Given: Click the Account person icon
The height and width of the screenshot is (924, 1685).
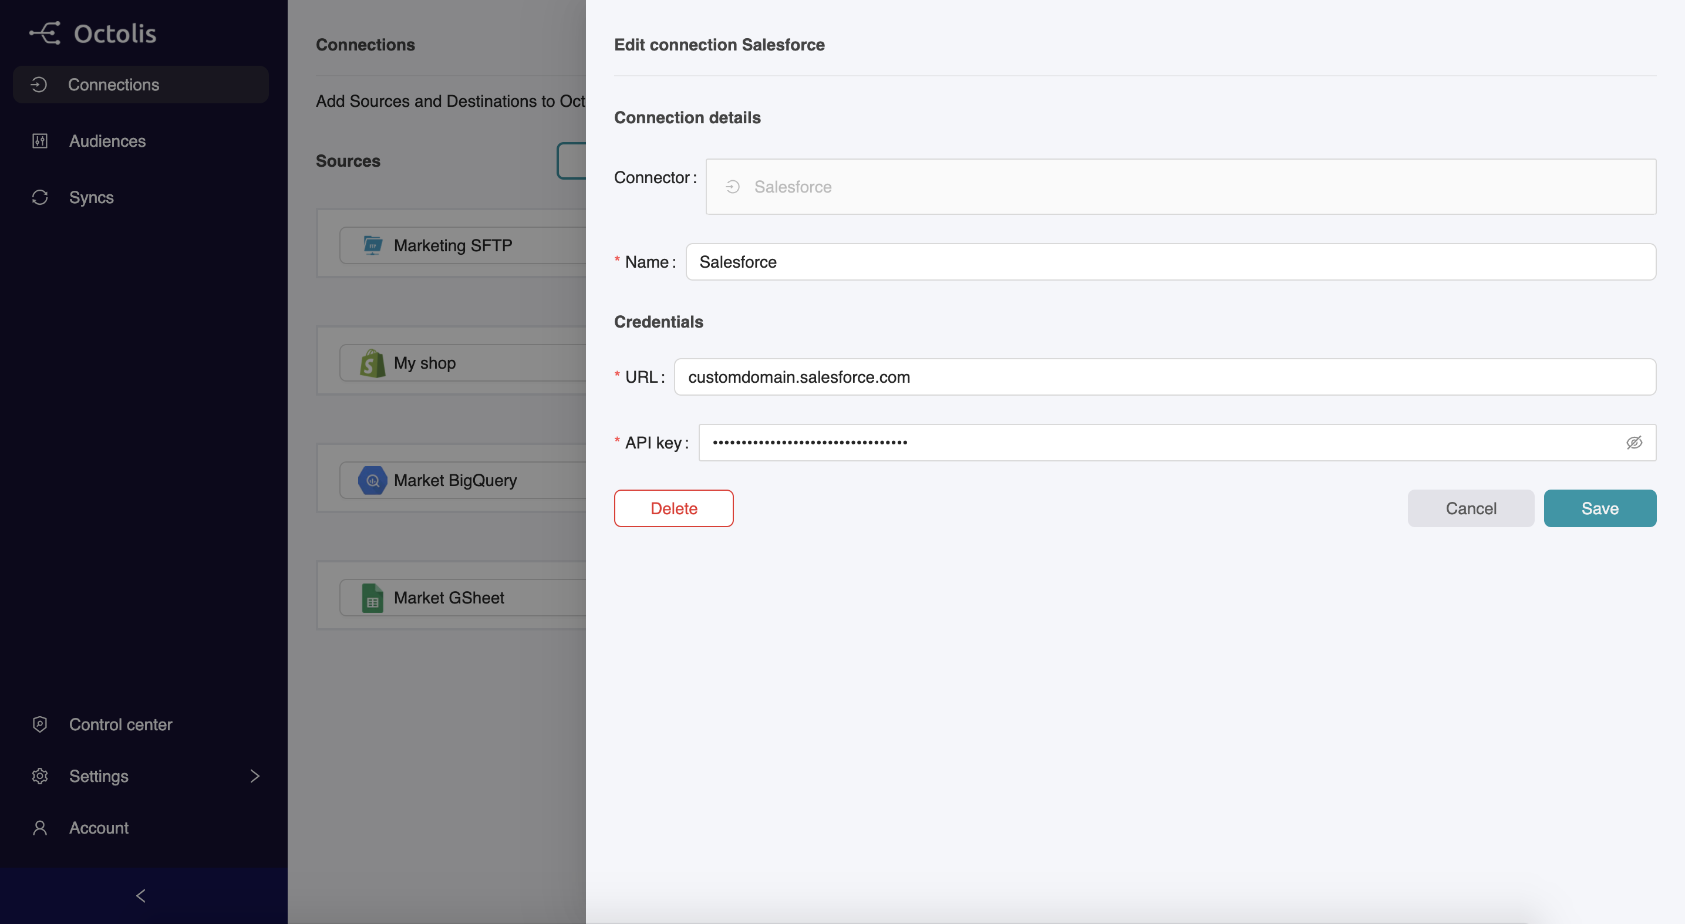Looking at the screenshot, I should (x=40, y=827).
